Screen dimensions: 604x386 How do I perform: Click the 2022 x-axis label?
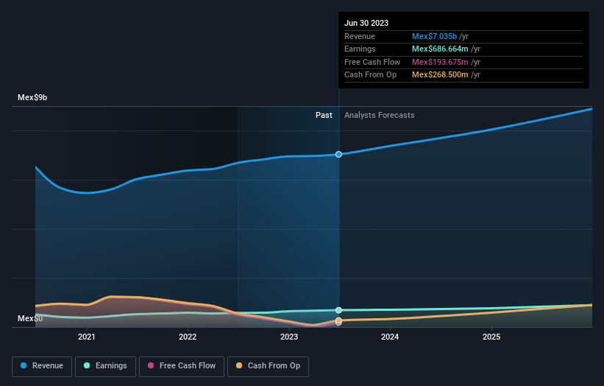pyautogui.click(x=188, y=337)
